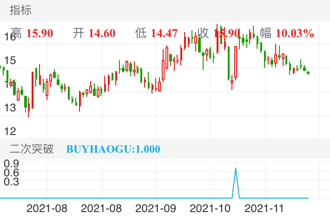Open the 二次突破 indicator label

pos(32,149)
